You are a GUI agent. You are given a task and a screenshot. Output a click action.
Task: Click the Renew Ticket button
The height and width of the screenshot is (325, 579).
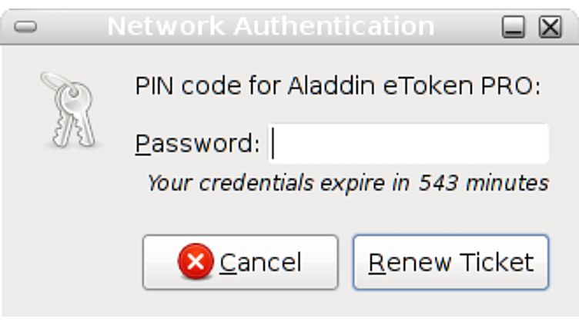point(450,263)
